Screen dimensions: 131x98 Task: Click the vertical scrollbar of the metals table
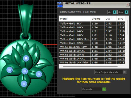point(127,27)
